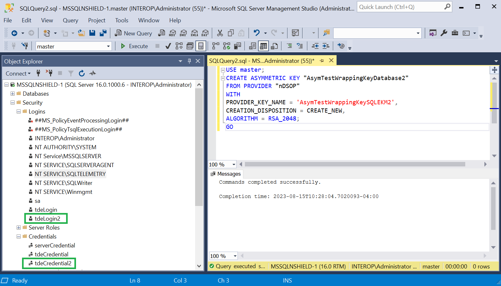Open a file with the folder icon
501x286 pixels.
click(81, 33)
